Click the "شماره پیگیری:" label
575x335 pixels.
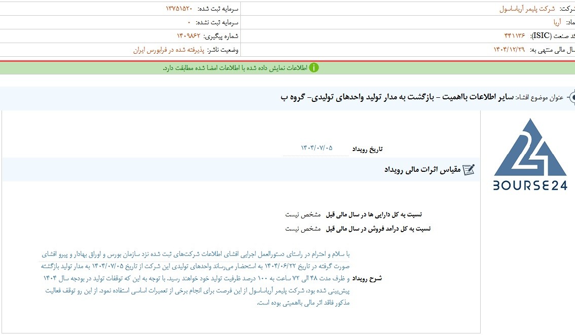221,36
